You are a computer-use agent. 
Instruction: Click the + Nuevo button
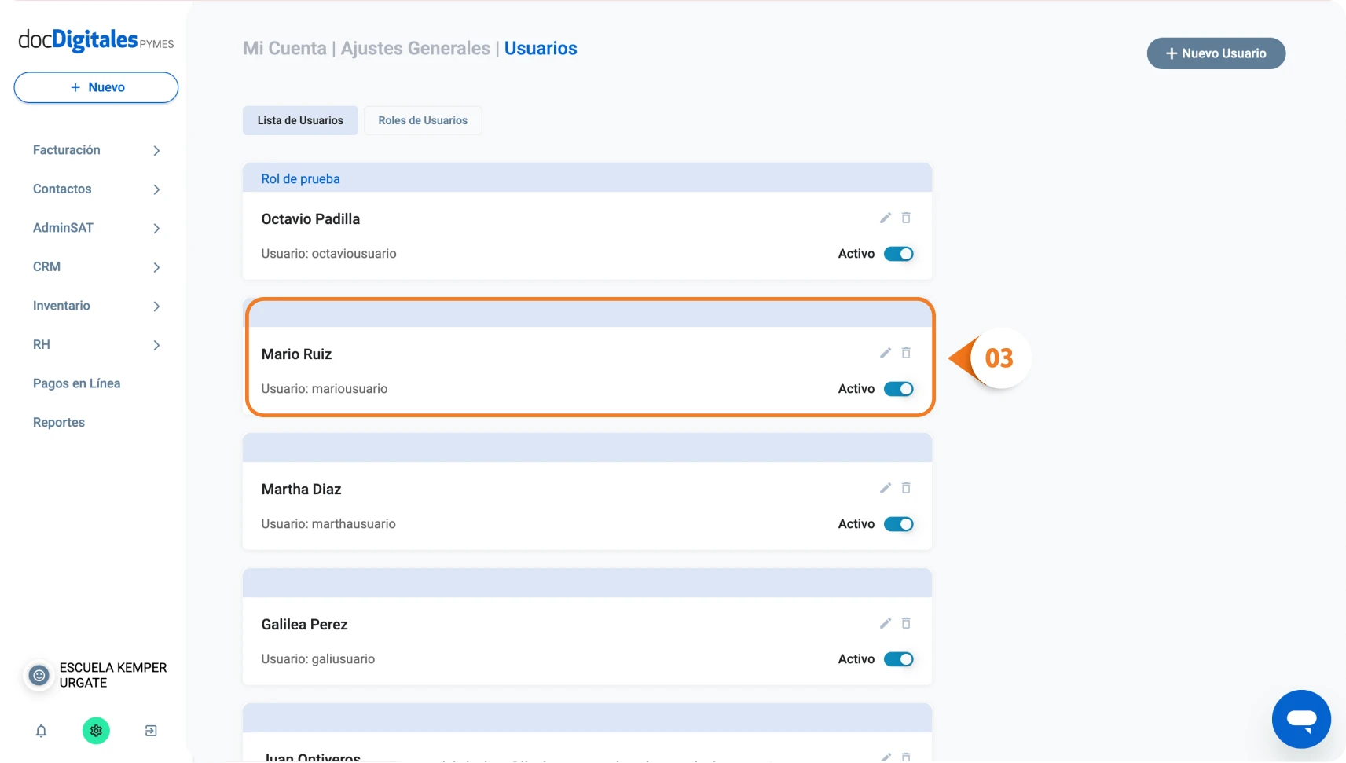[x=96, y=87]
